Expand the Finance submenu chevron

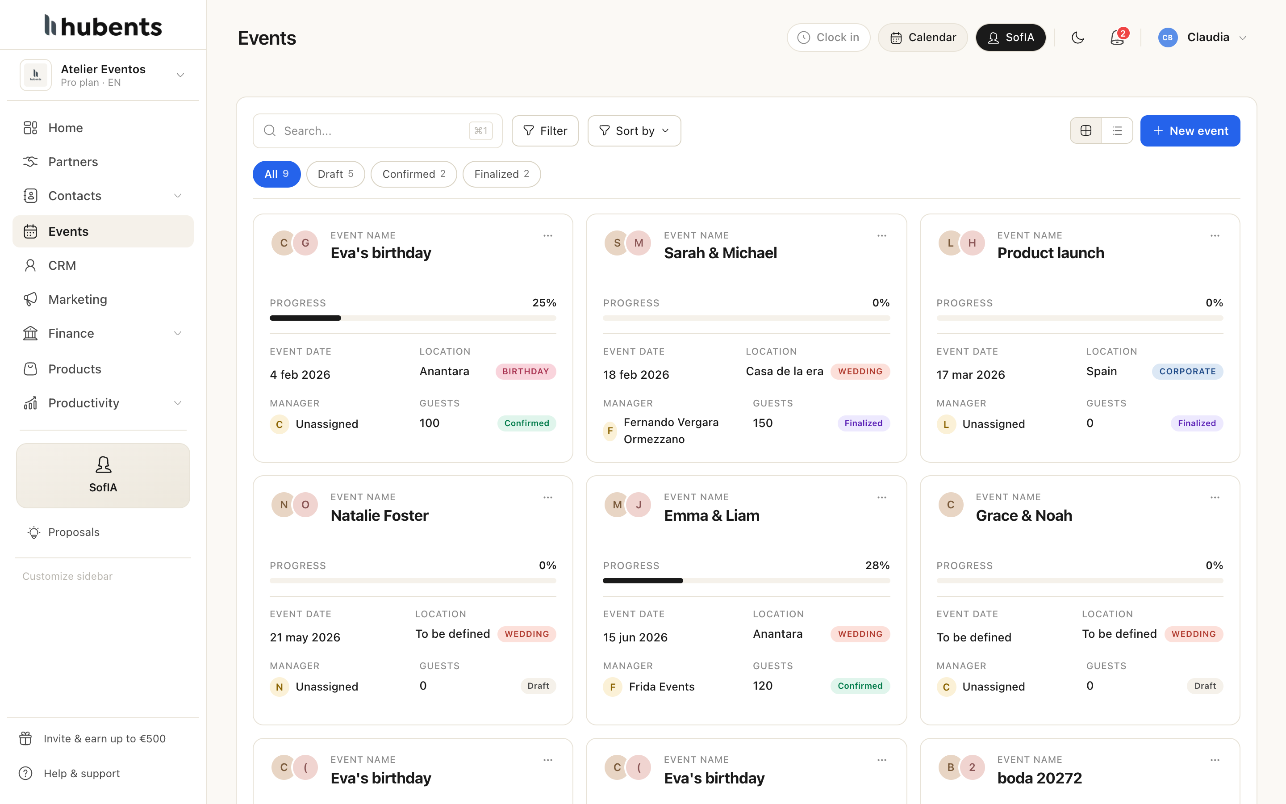tap(177, 333)
